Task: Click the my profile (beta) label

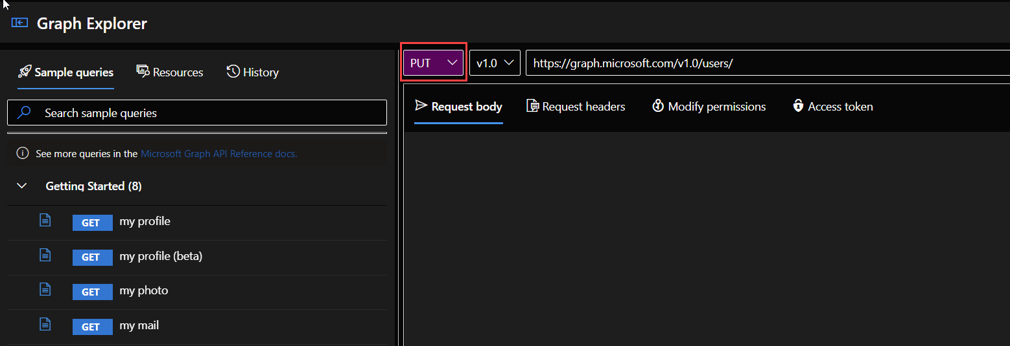Action: click(161, 256)
